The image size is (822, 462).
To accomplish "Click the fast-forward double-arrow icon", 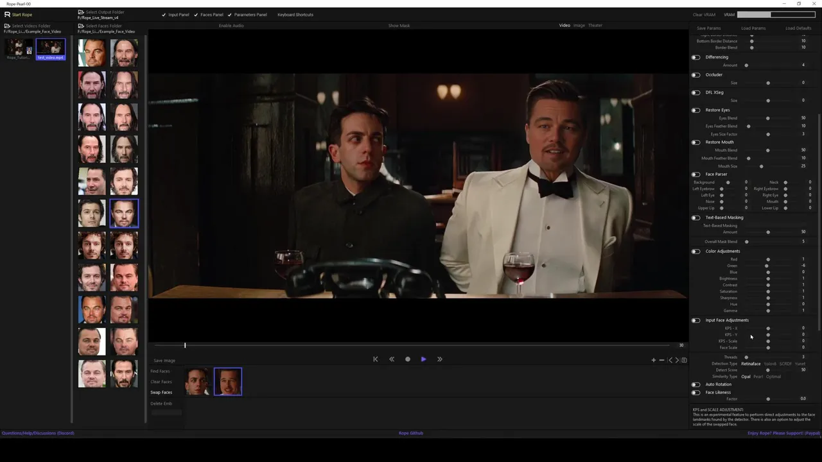I will pos(440,359).
